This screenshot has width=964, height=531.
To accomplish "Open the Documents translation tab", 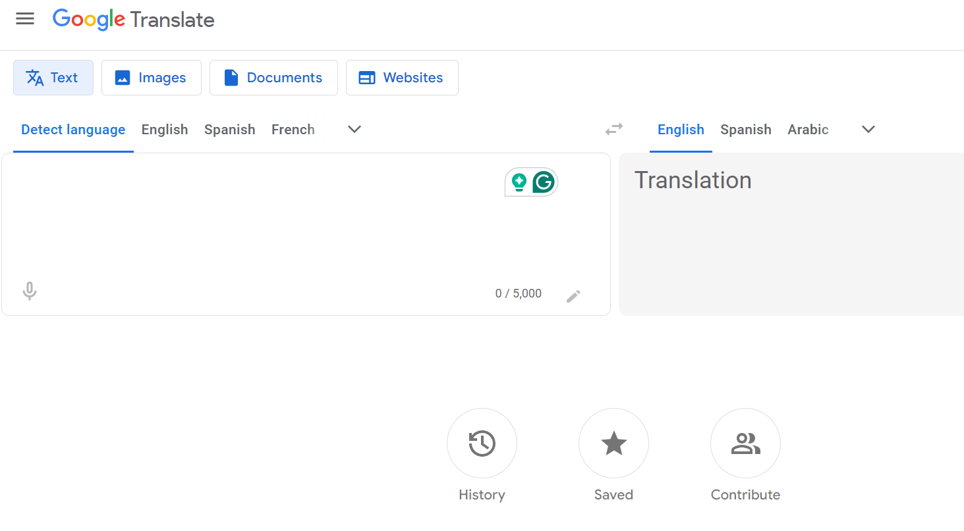I will point(273,77).
